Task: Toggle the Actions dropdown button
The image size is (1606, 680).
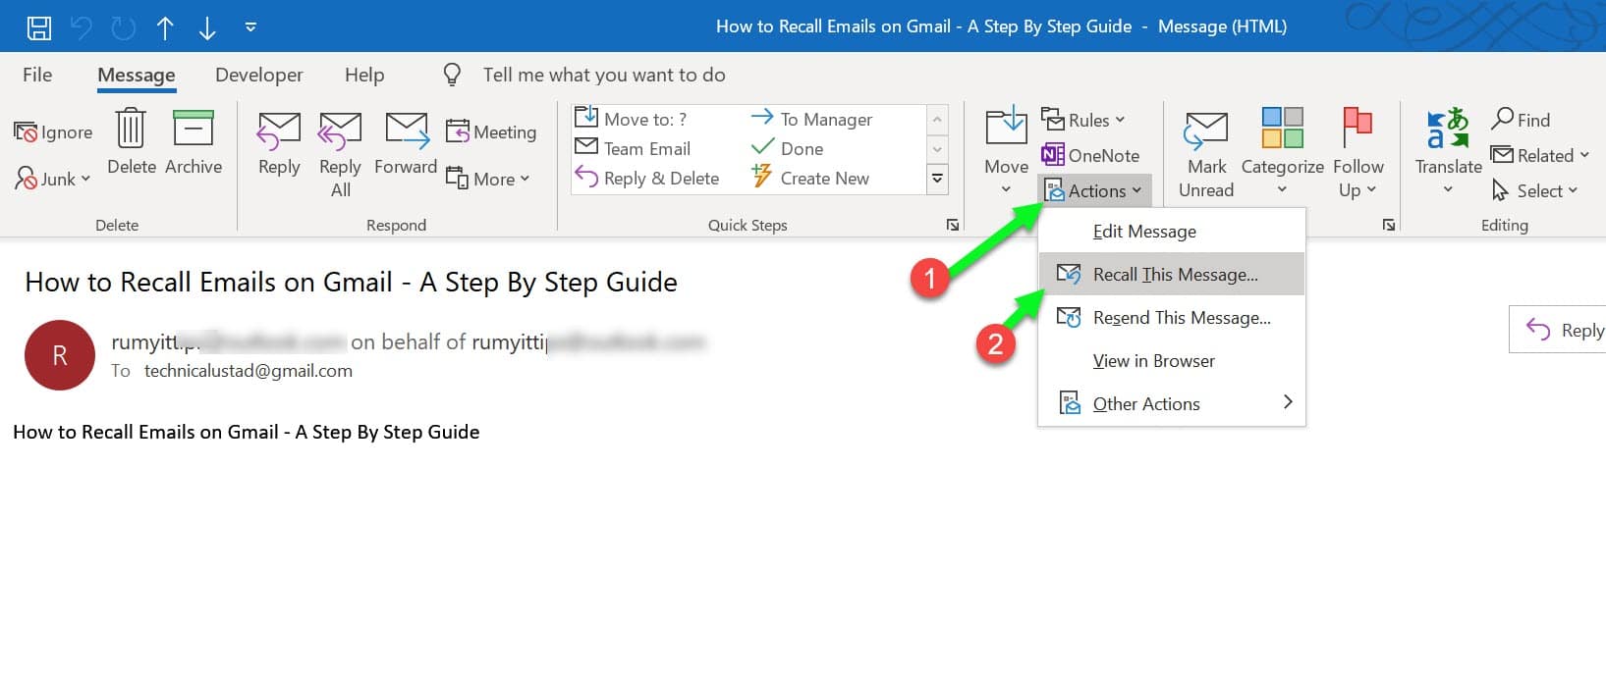Action: (x=1094, y=190)
